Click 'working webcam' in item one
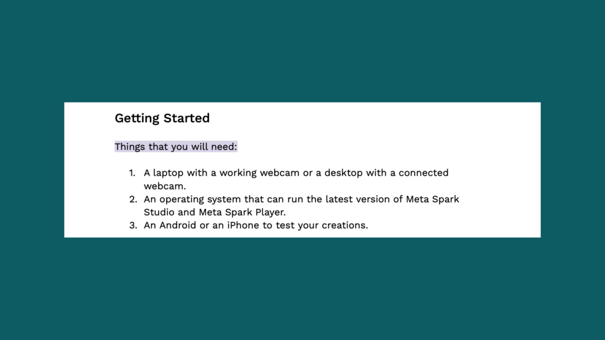Viewport: 605px width, 340px height. tap(259, 173)
